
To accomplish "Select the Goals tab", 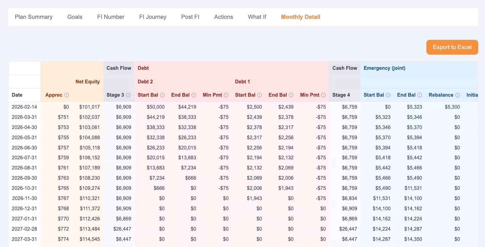I will (x=75, y=17).
